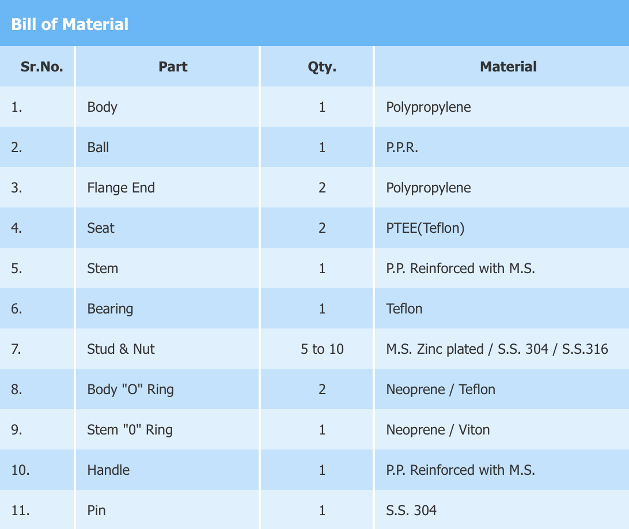
Task: Click the "Qty." column header
Action: [322, 67]
